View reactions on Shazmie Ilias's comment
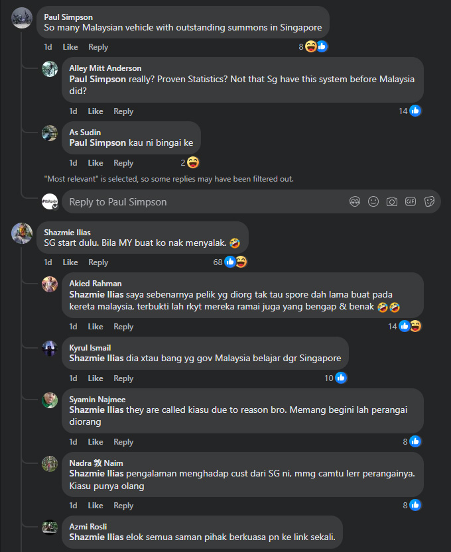Viewport: 451px width, 552px height. coord(232,262)
